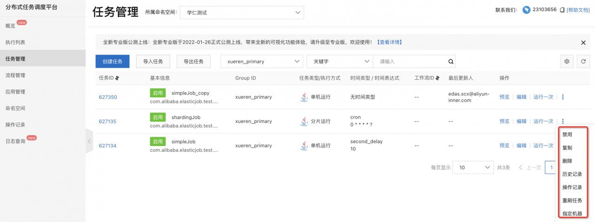
Task: Open the 帮助文档 link
Action: pyautogui.click(x=578, y=10)
